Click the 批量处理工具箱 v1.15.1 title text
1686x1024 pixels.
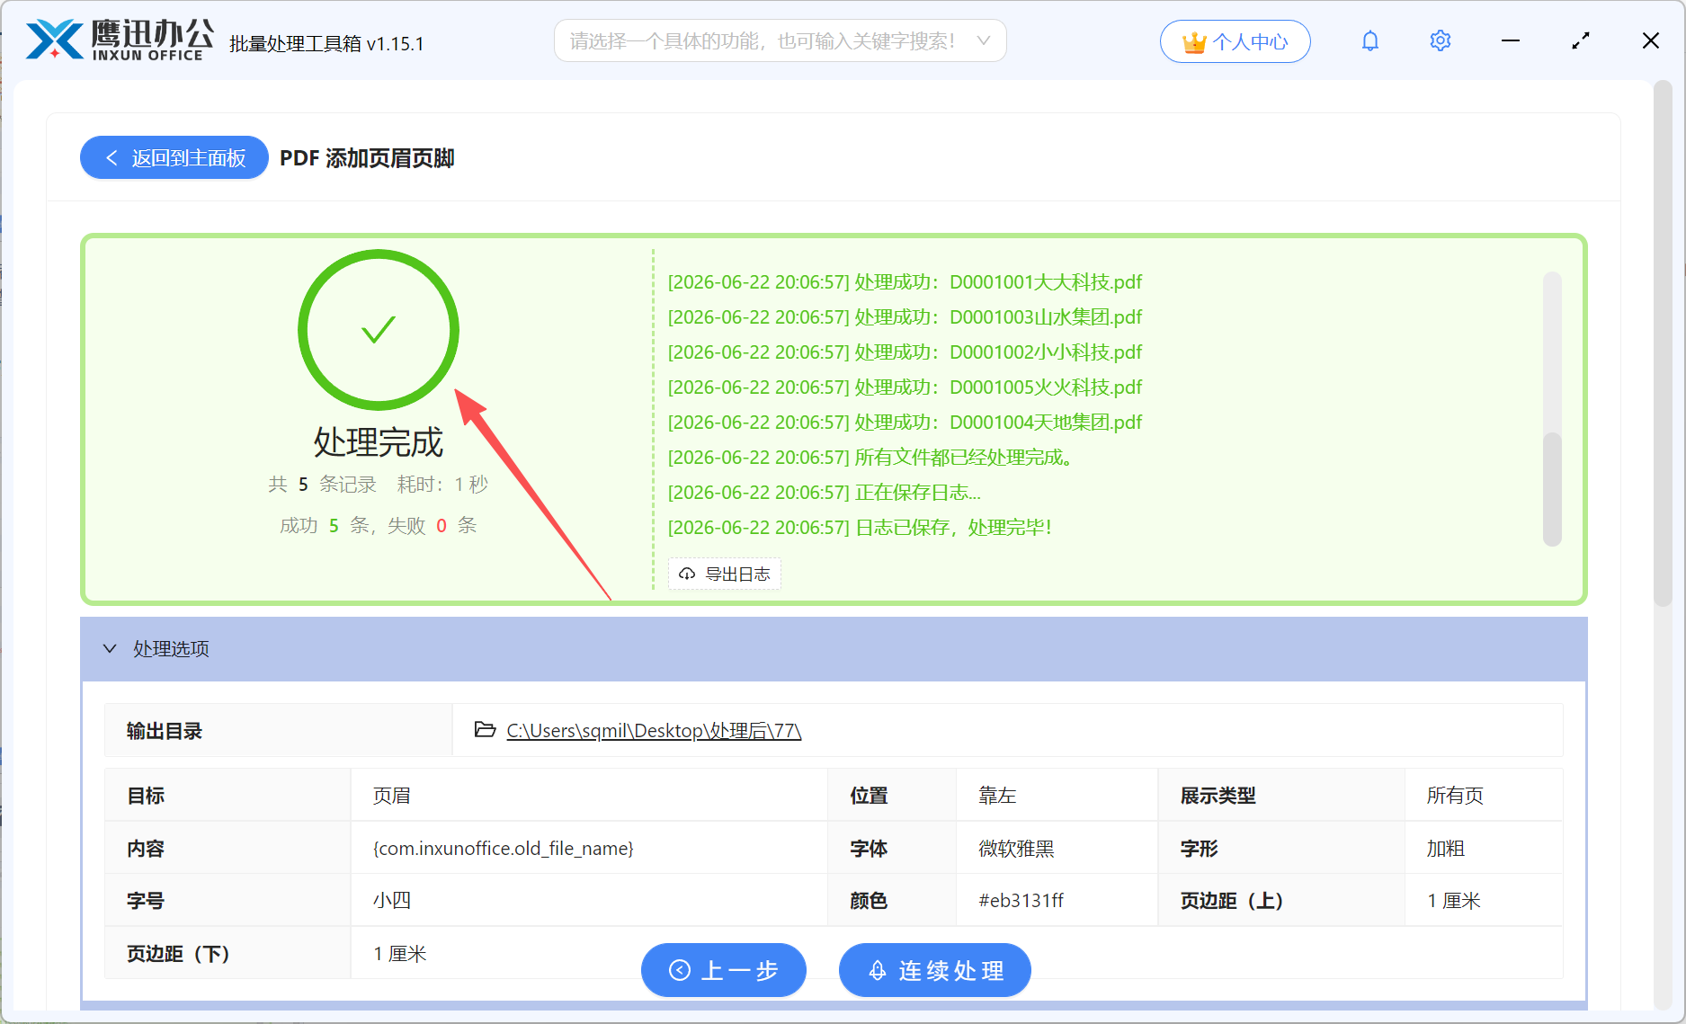326,43
